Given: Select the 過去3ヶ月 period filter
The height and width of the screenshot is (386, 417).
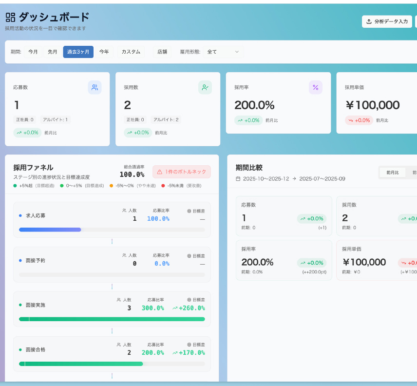Looking at the screenshot, I should click(78, 52).
